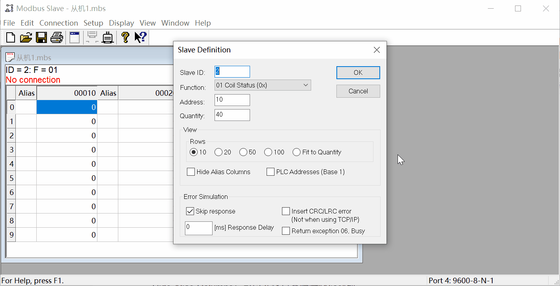Image resolution: width=560 pixels, height=286 pixels.
Task: Open the File menu
Action: tap(9, 23)
